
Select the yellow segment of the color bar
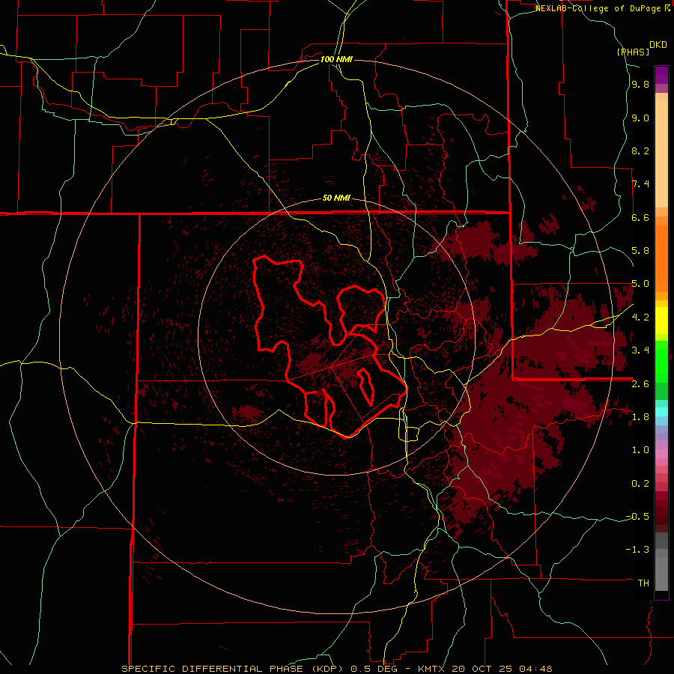(x=661, y=321)
